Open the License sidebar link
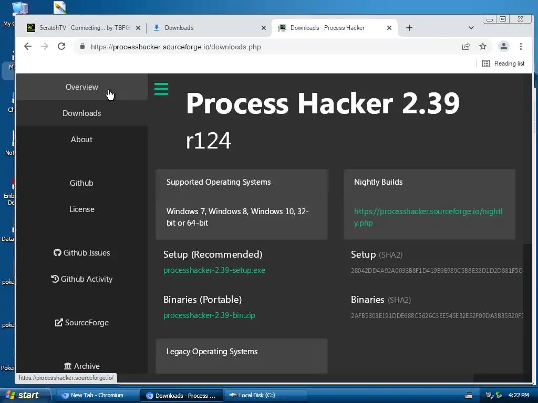This screenshot has width=538, height=403. [81, 209]
